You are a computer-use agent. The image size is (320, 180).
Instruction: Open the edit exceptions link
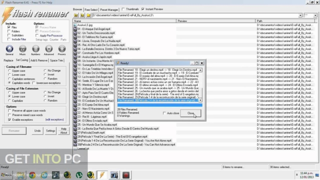55,120
